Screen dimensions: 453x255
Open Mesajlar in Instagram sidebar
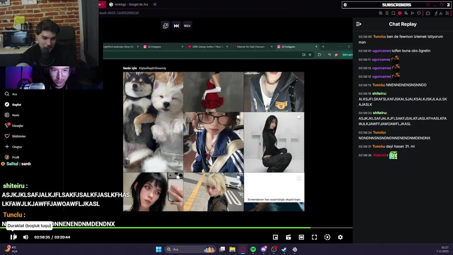pyautogui.click(x=14, y=126)
